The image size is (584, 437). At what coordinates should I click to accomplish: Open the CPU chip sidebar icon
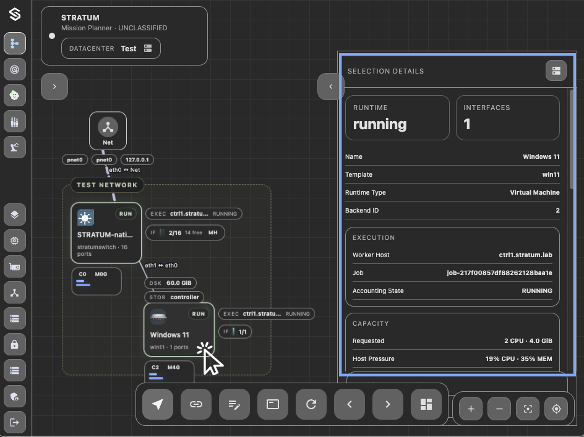[15, 241]
